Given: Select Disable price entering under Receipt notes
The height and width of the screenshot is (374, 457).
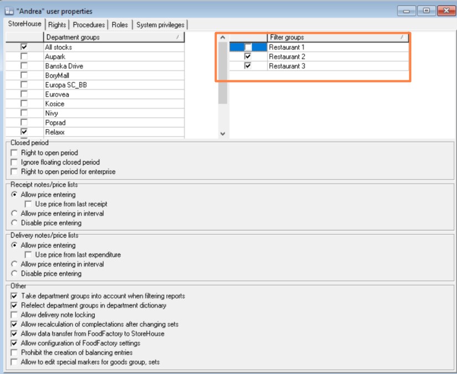Looking at the screenshot, I should click(x=14, y=223).
